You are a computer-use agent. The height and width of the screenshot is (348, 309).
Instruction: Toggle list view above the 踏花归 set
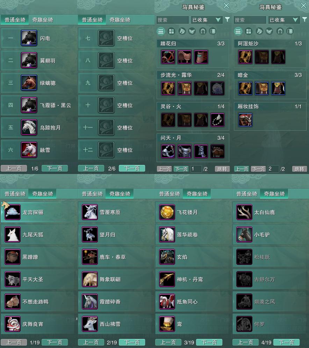(x=161, y=31)
